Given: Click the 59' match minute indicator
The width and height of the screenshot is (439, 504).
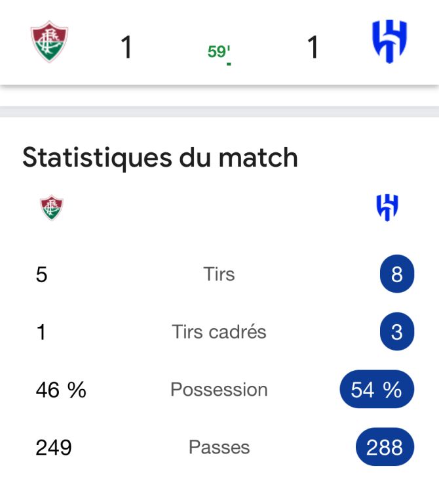Looking at the screenshot, I should tap(219, 52).
